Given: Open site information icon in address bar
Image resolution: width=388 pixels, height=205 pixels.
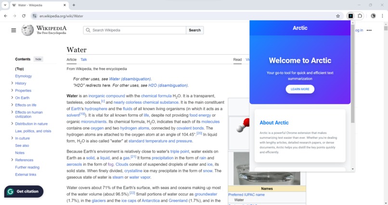Looking at the screenshot, I should point(34,16).
